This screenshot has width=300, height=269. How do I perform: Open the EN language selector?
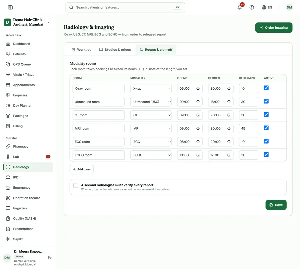point(267,7)
